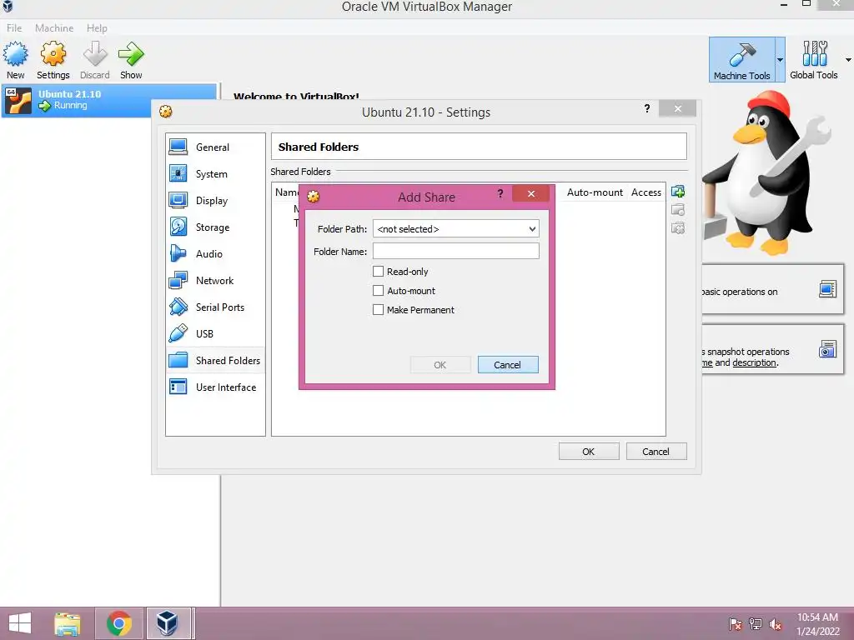Open the Global Tools dropdown arrow

(x=848, y=60)
